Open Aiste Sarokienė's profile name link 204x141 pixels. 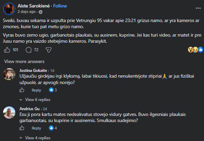pos(34,6)
